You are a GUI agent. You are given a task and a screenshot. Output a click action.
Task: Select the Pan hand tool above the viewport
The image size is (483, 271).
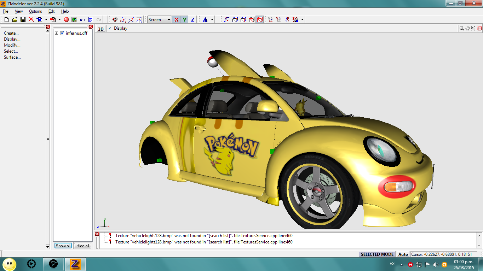467,28
